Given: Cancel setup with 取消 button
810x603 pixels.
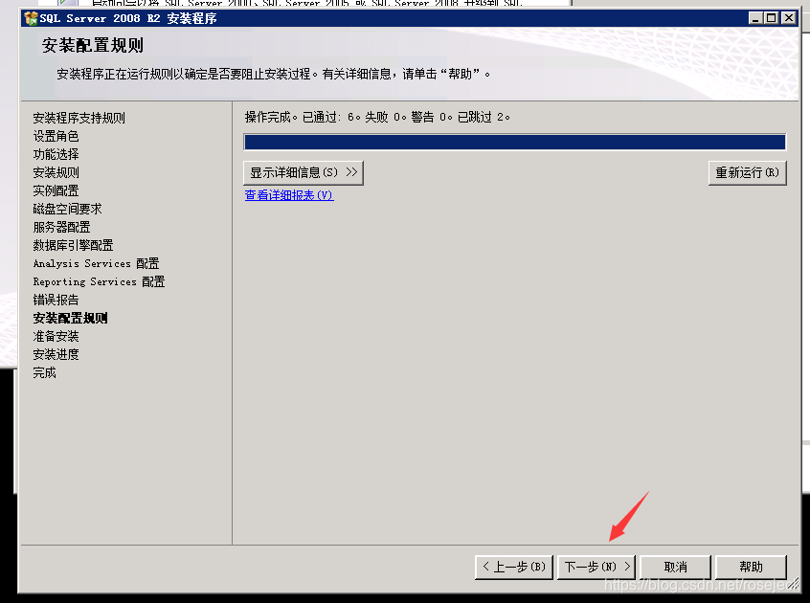Looking at the screenshot, I should (676, 567).
